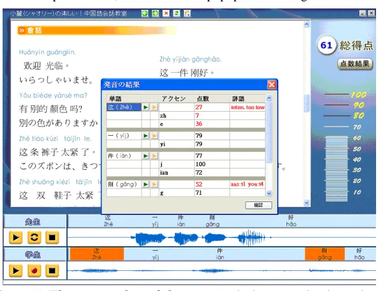Click the lesson pane scrollbar thumb
Viewport: 378px width, 291px height.
click(x=307, y=103)
